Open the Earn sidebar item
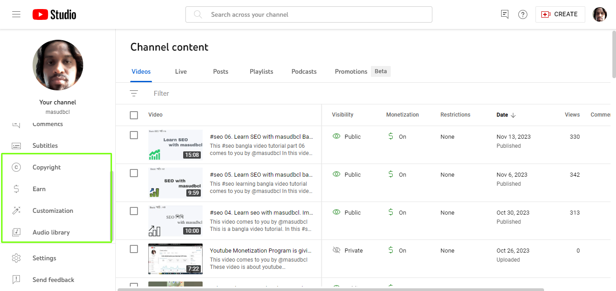The image size is (616, 291). tap(57, 189)
